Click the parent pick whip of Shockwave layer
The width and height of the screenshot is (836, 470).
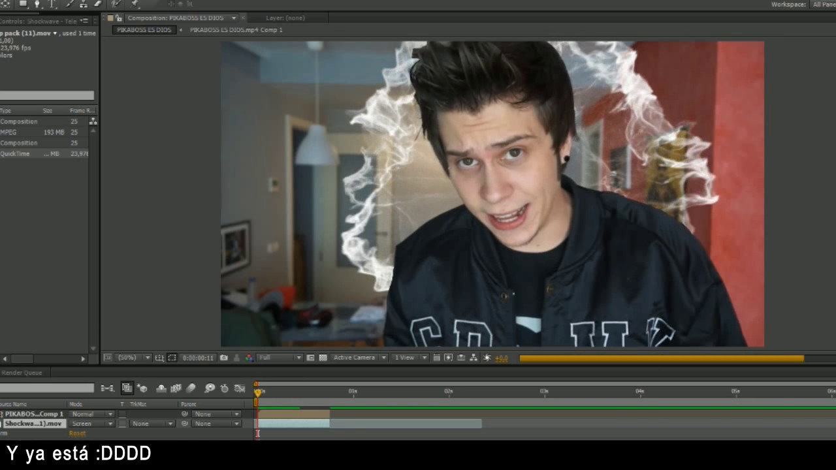[x=184, y=424]
